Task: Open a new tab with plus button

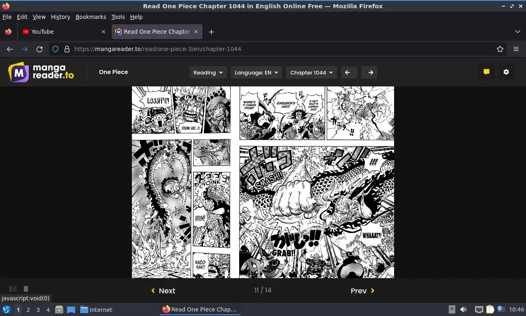Action: click(x=211, y=32)
